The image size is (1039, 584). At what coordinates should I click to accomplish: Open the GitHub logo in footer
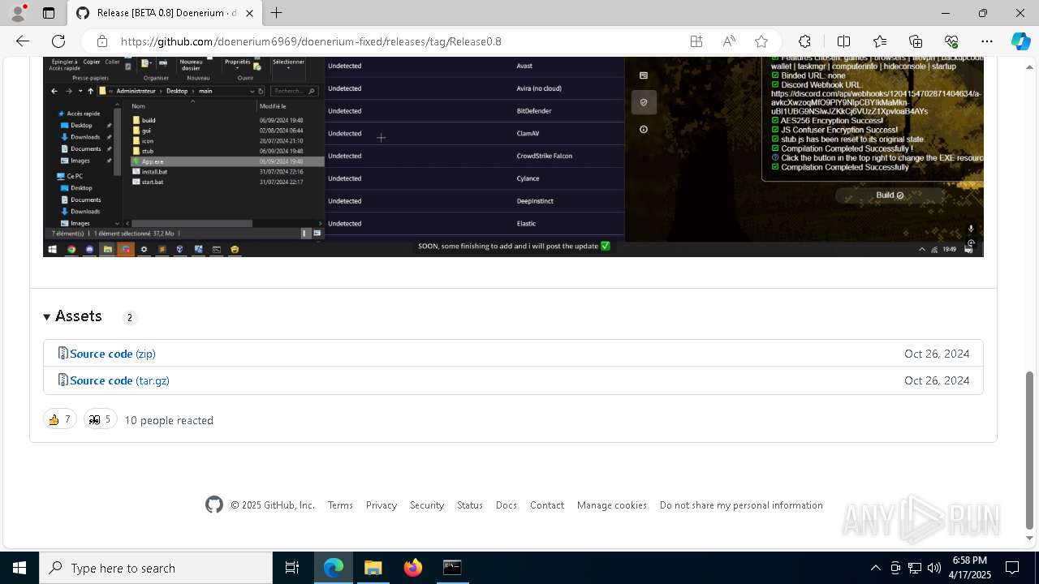214,505
